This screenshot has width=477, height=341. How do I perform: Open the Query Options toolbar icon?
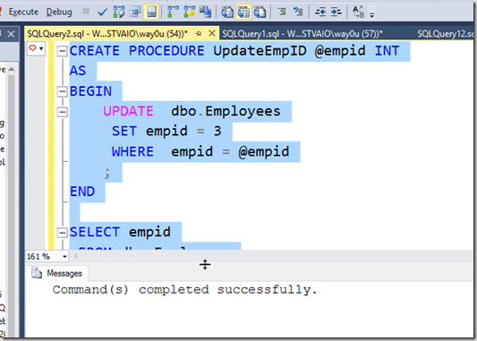pos(135,12)
